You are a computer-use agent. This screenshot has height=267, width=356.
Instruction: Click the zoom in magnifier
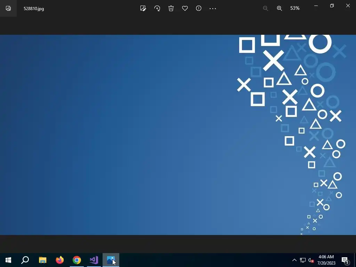tap(280, 8)
